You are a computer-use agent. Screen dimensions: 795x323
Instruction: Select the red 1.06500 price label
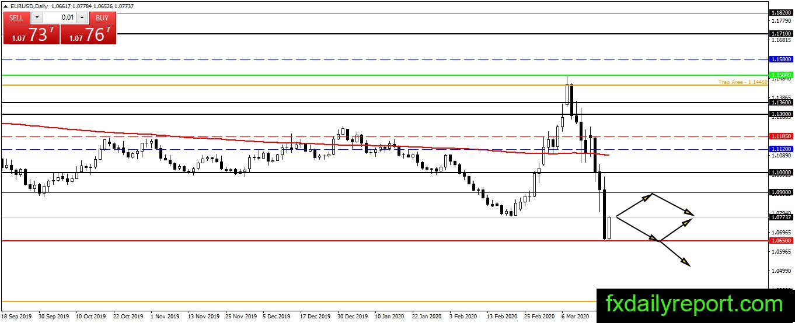[x=781, y=240]
